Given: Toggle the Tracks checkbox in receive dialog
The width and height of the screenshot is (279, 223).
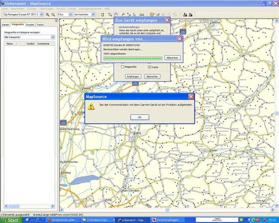Looking at the screenshot, I should pos(149,67).
